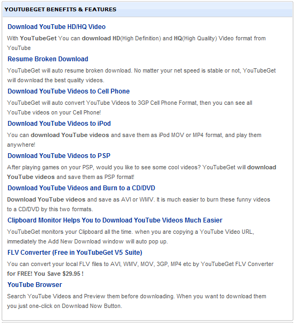The height and width of the screenshot is (323, 295).
Task: Click bold 'download YouTube videos' in iPod paragraph
Action: point(70,135)
